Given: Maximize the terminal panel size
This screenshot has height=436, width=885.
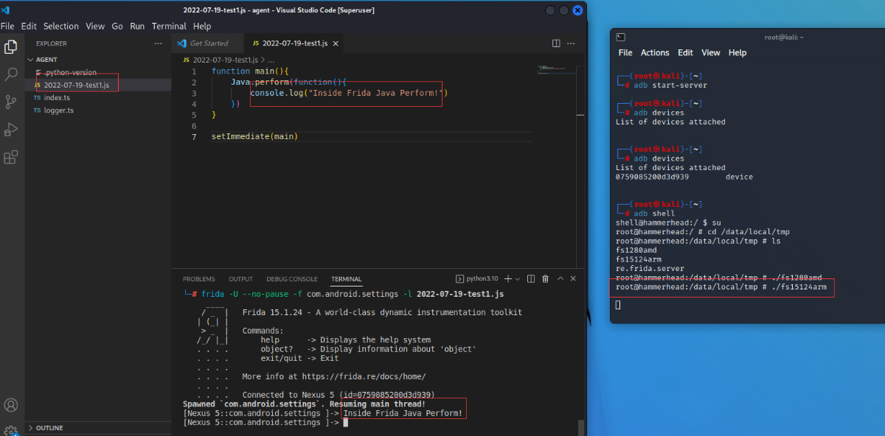Looking at the screenshot, I should (x=562, y=279).
